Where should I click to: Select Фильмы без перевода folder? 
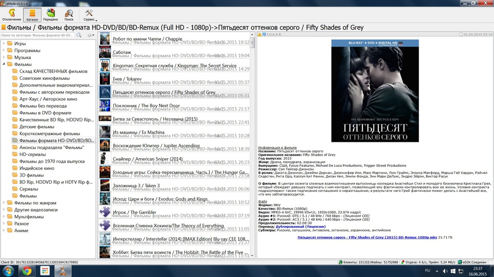tap(42, 105)
